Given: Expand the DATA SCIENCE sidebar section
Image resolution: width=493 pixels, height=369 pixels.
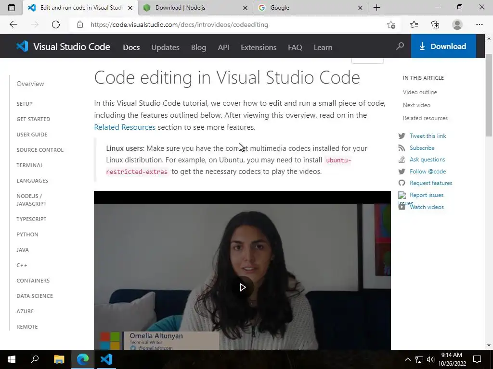Looking at the screenshot, I should (35, 296).
